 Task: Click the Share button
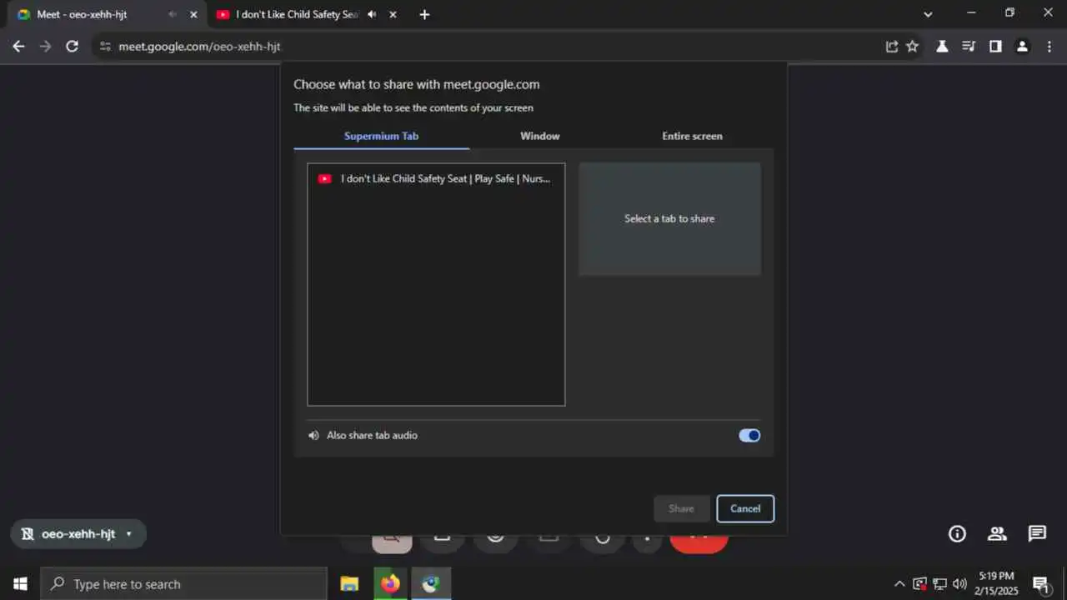[681, 508]
